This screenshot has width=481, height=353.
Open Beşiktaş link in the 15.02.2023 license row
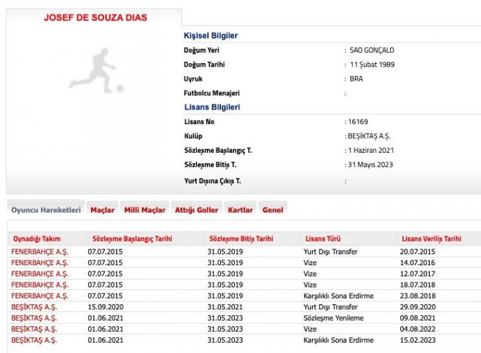pyautogui.click(x=34, y=340)
